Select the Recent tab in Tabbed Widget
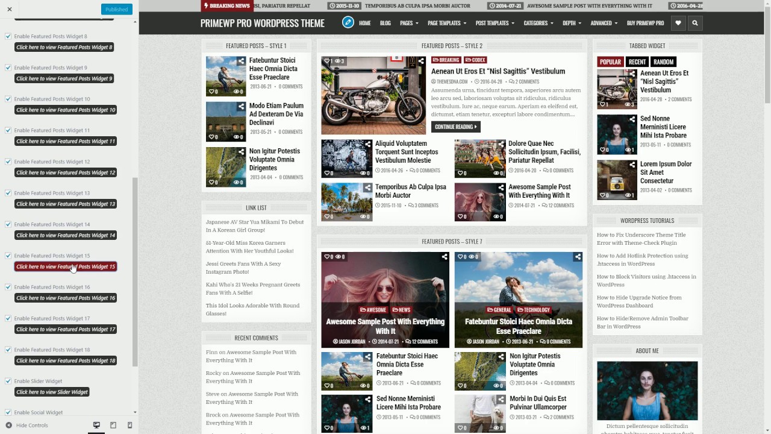 (x=637, y=62)
